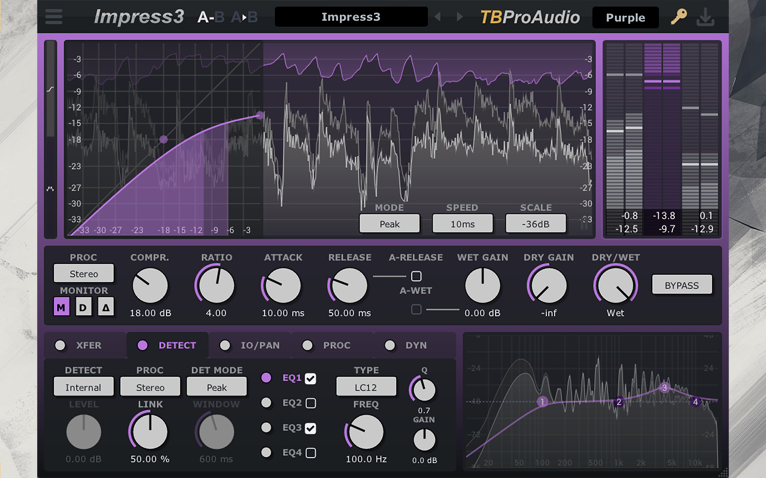This screenshot has width=766, height=478.
Task: Click the DRY/WET knob
Action: click(x=615, y=285)
